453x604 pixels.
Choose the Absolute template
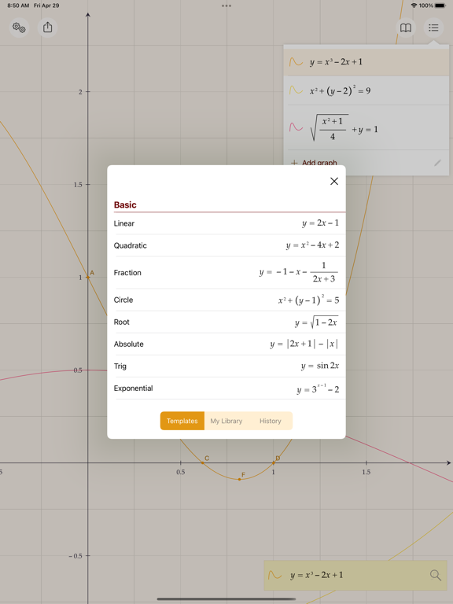[226, 344]
